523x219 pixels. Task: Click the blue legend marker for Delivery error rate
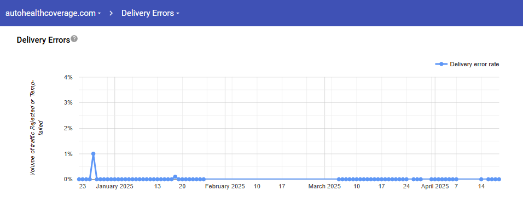point(441,64)
